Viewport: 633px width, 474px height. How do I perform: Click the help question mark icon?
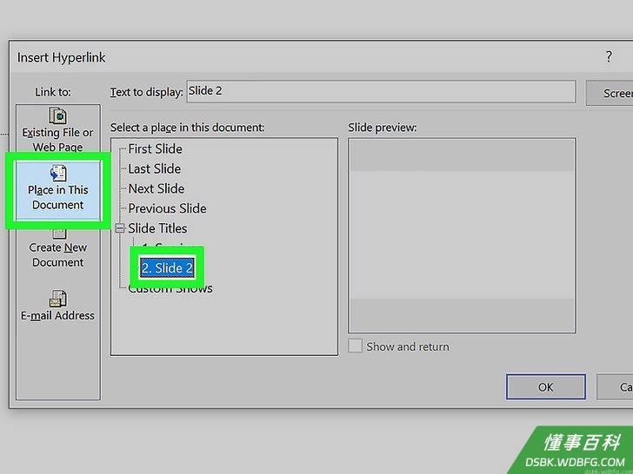609,56
